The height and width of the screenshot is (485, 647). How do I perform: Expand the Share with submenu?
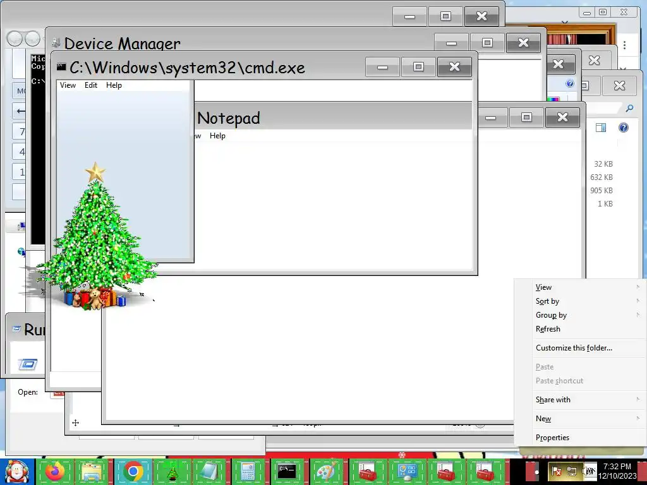[x=580, y=399]
